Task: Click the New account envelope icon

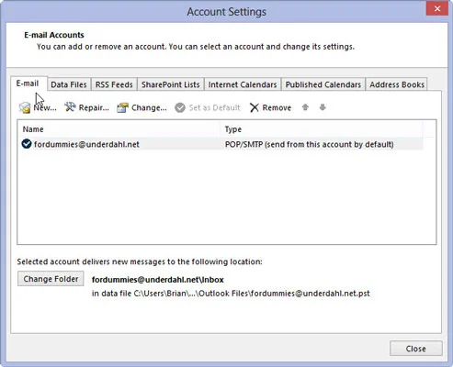Action: click(x=25, y=107)
